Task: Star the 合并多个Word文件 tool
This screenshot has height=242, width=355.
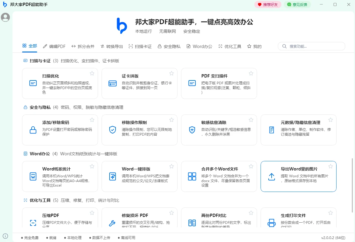Action: pos(251,166)
